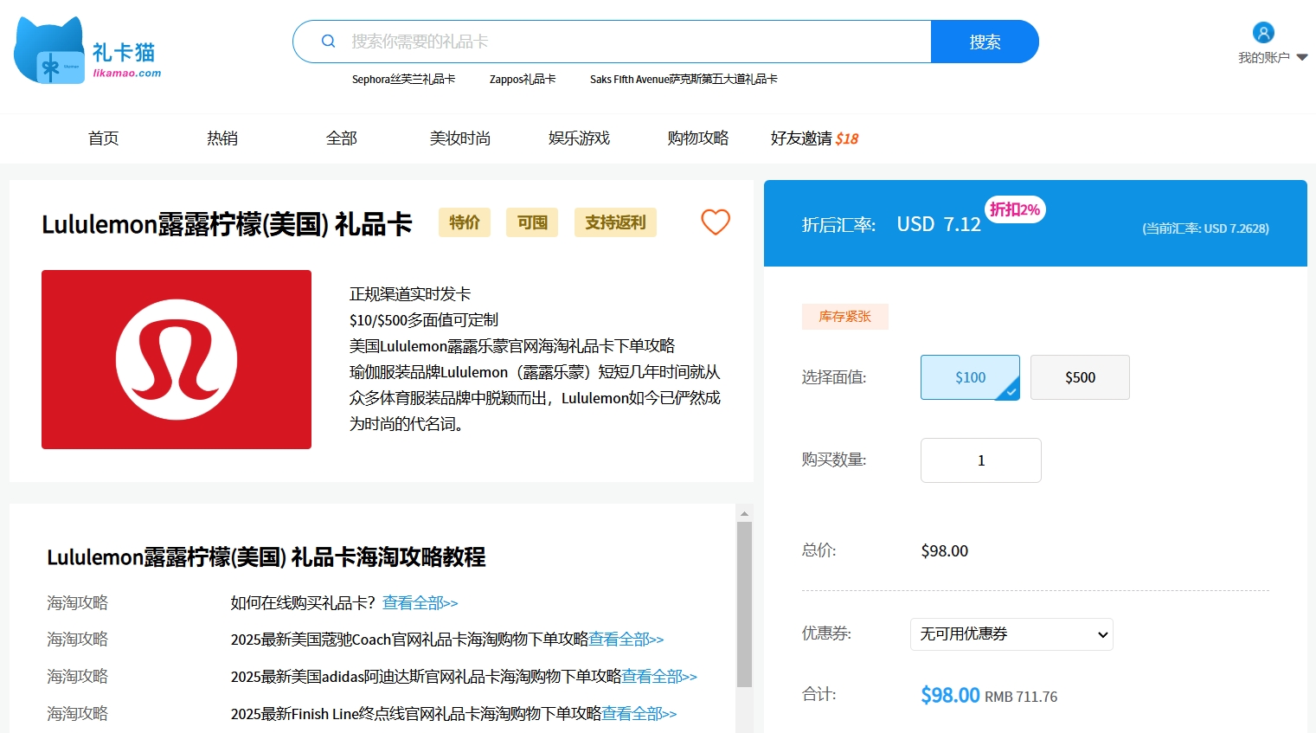Open the 无可用优惠券 coupon dropdown

point(1011,634)
